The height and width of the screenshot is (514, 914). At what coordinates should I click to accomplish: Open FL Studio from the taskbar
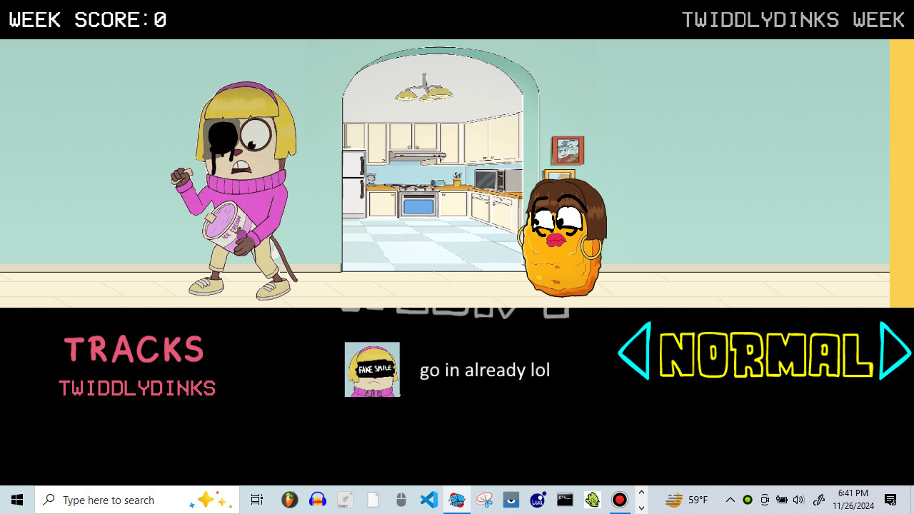[289, 500]
